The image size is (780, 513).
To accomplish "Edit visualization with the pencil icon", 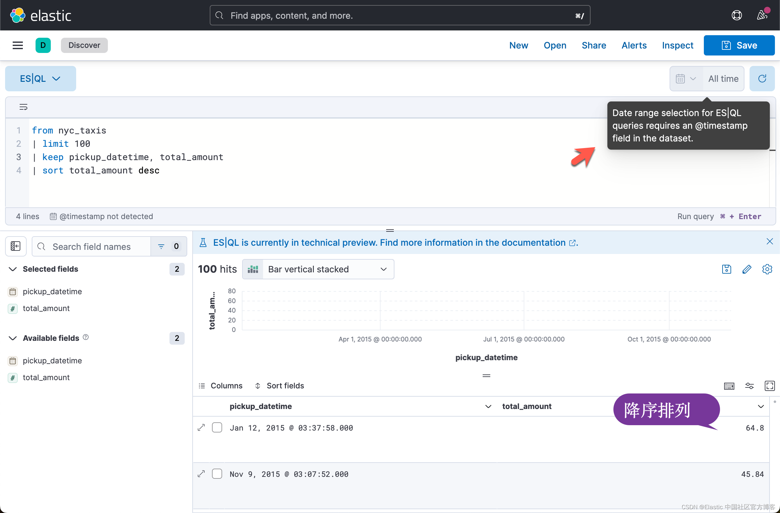I will click(x=747, y=269).
